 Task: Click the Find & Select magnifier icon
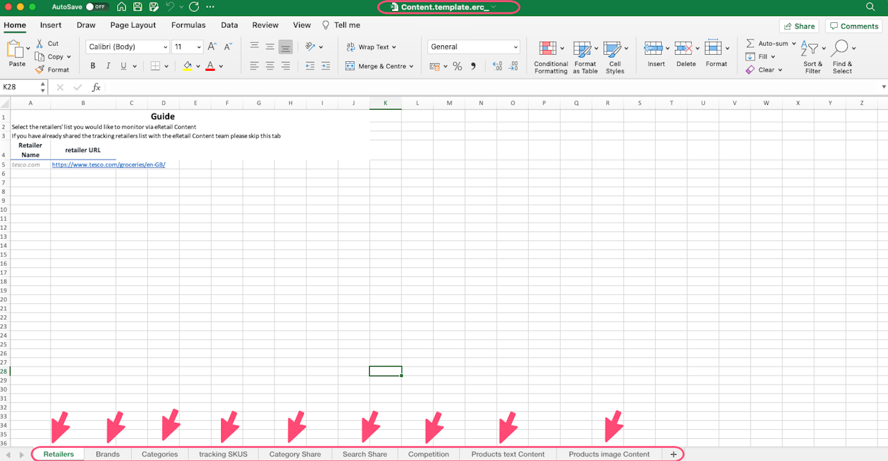pos(840,49)
